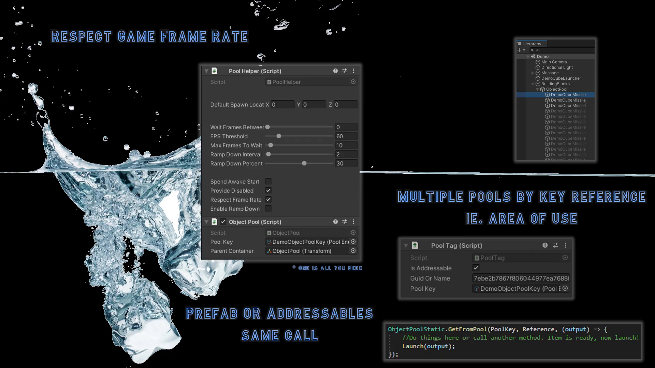Open Pool Tag component context menu
655x368 pixels.
pos(565,245)
